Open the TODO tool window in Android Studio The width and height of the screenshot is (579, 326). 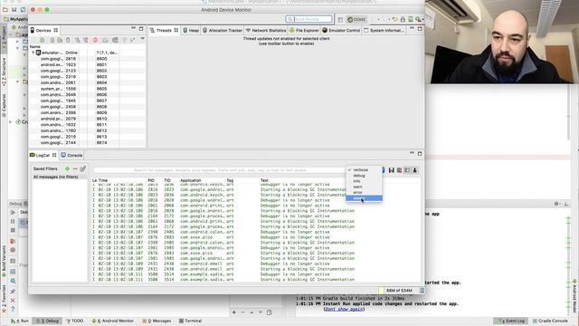74,321
